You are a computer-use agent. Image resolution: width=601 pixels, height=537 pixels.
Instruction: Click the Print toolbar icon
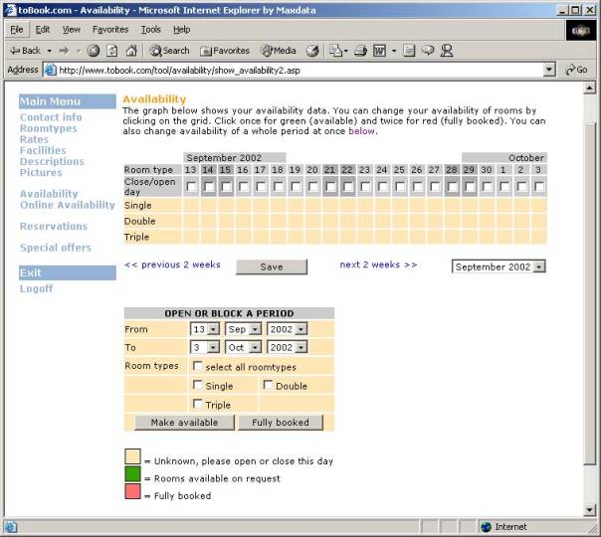360,51
